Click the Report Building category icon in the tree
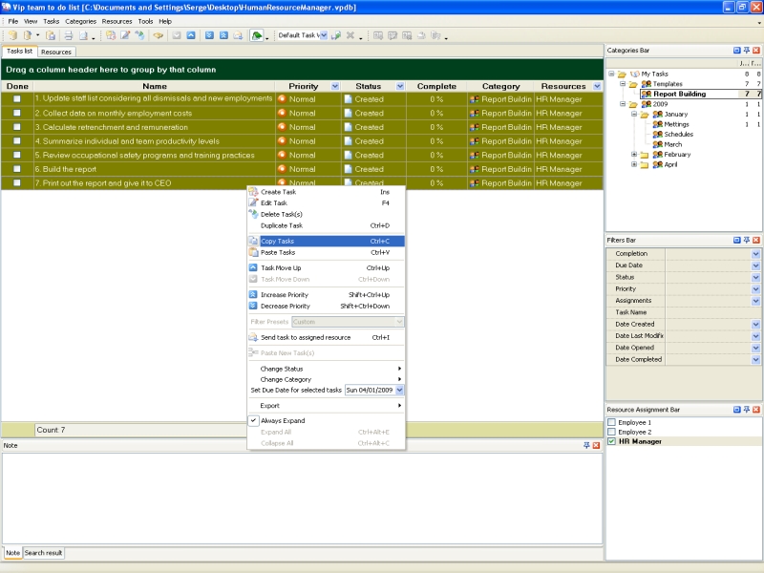 click(646, 95)
